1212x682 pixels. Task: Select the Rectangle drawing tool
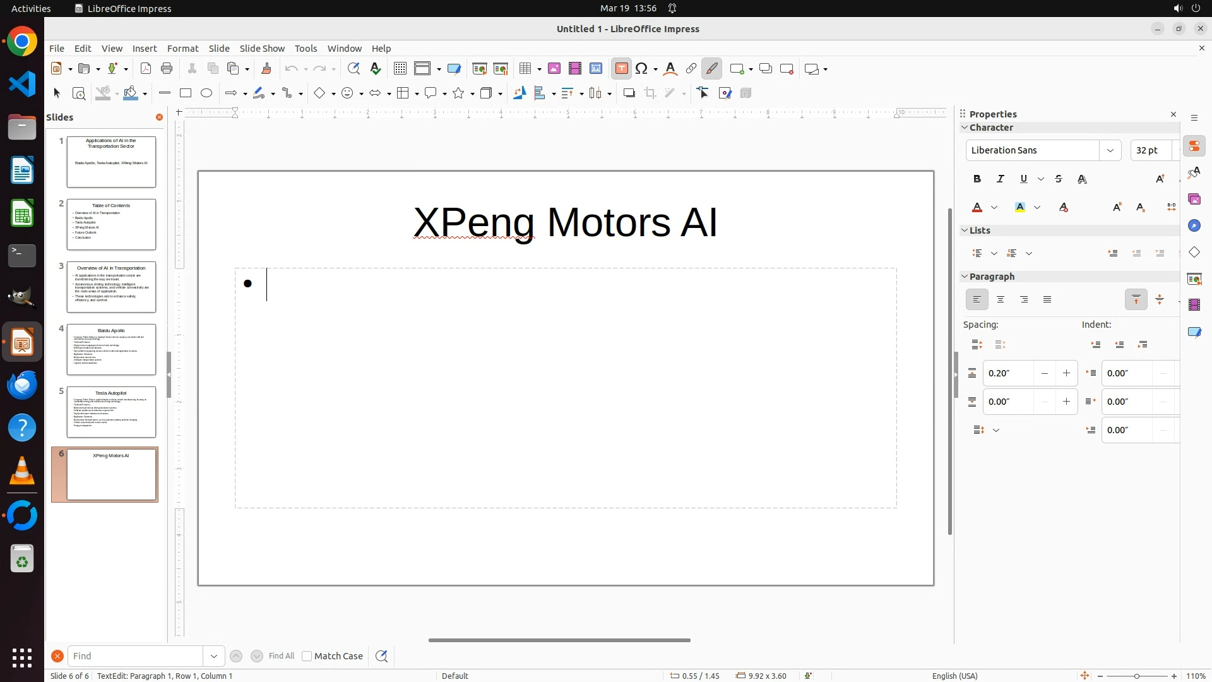(185, 93)
